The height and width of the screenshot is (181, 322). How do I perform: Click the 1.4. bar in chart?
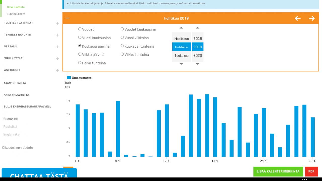(78, 131)
